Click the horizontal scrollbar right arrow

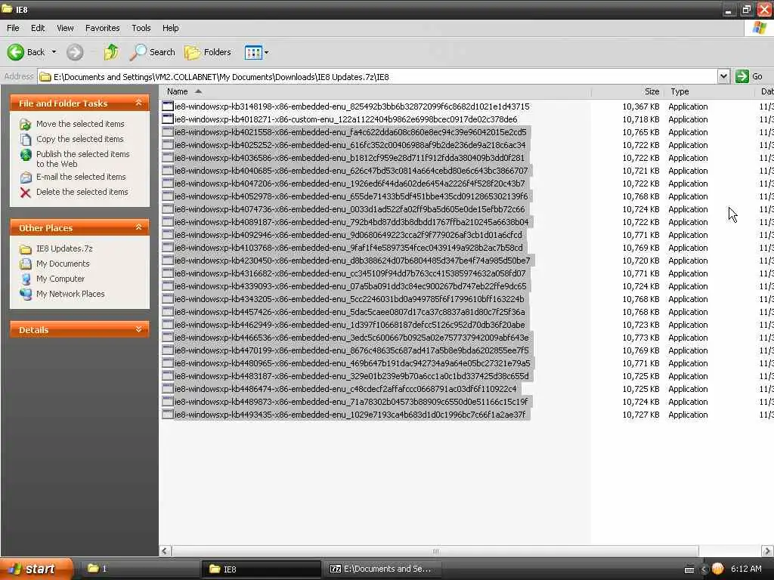(x=767, y=551)
